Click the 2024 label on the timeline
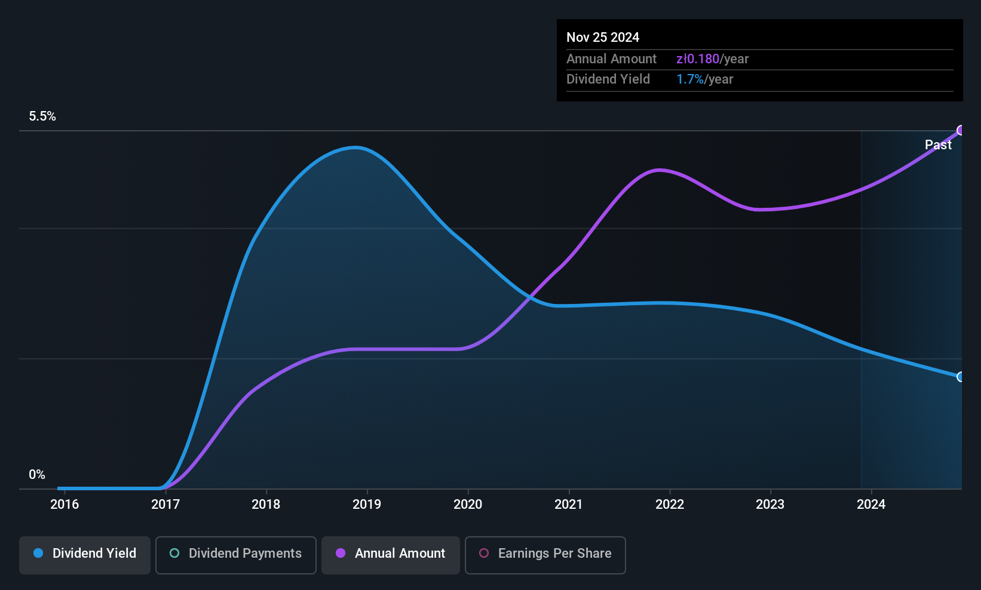Image resolution: width=981 pixels, height=590 pixels. click(871, 504)
